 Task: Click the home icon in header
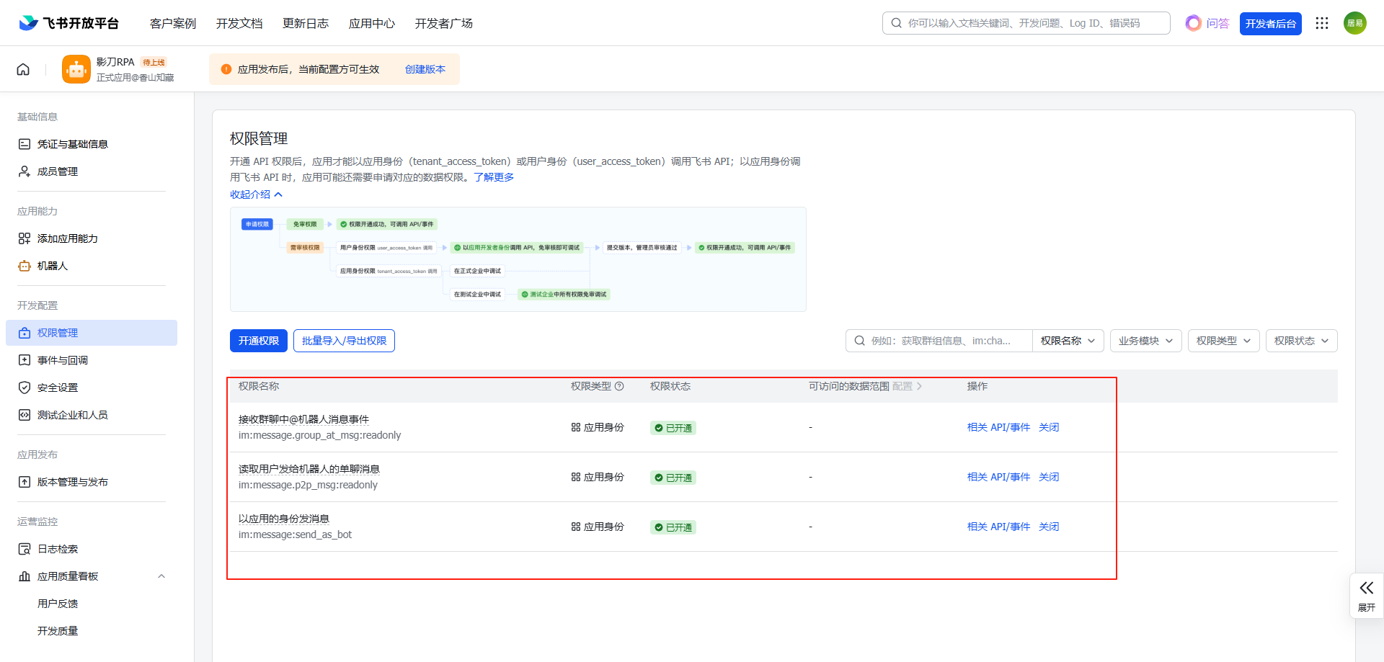coord(23,69)
